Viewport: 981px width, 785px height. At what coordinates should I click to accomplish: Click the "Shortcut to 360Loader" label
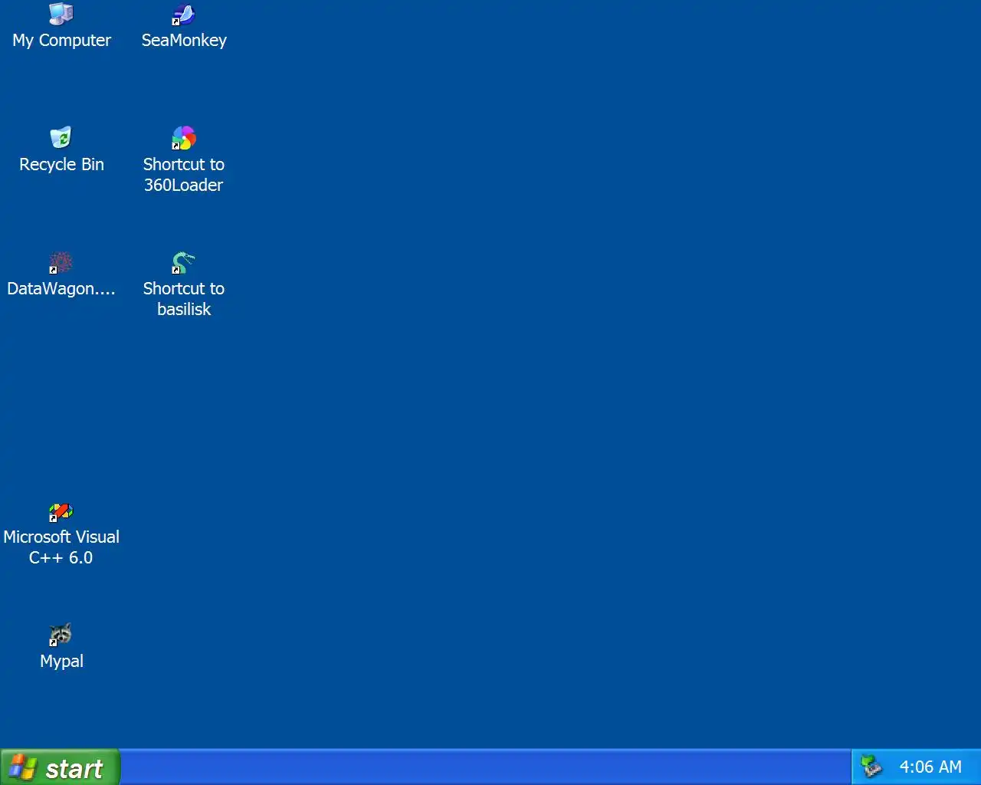184,175
